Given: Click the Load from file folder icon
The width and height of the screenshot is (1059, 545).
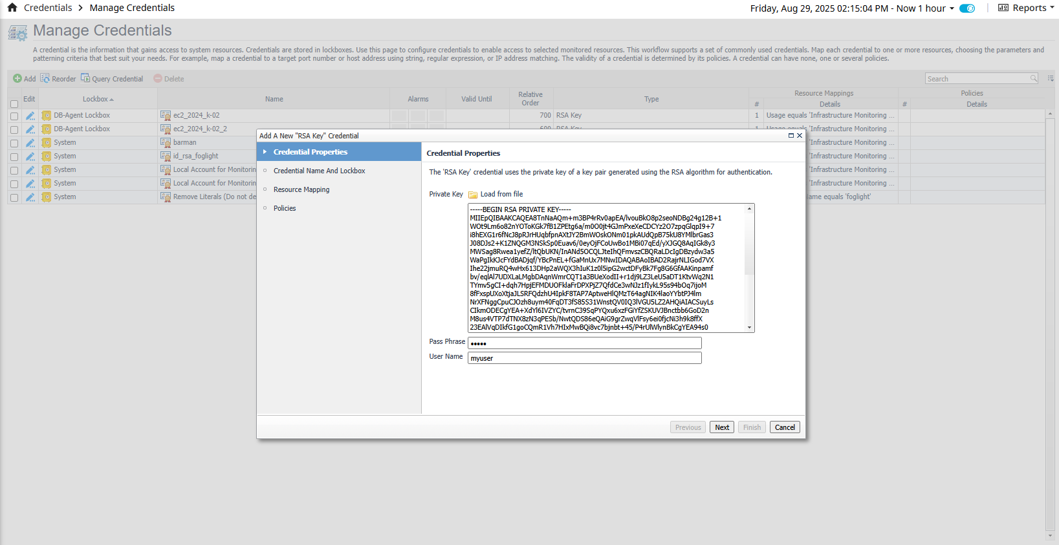Looking at the screenshot, I should coord(473,195).
